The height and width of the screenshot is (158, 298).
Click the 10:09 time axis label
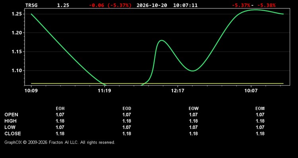tap(31, 91)
